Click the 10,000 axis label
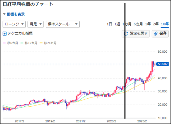The height and width of the screenshot is (124, 171). coord(162,118)
